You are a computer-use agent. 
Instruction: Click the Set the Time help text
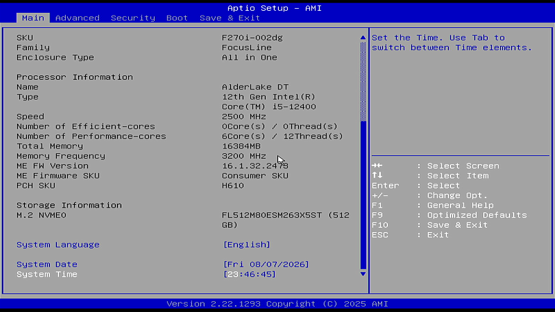(x=452, y=43)
